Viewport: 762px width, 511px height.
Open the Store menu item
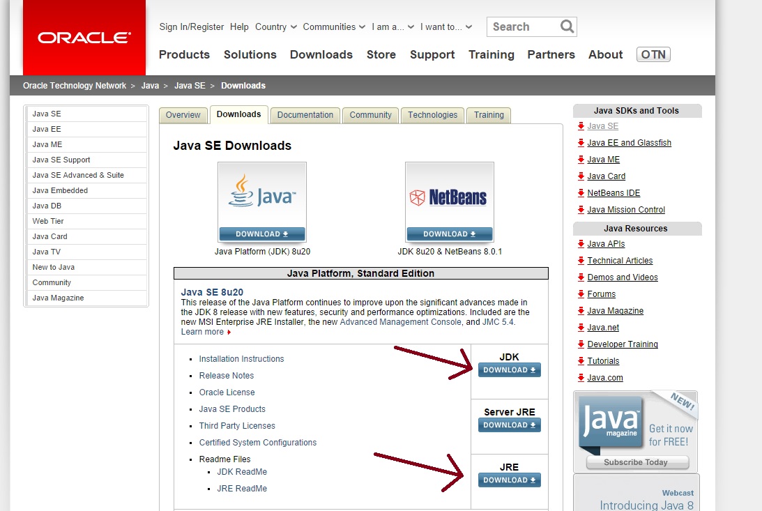381,54
